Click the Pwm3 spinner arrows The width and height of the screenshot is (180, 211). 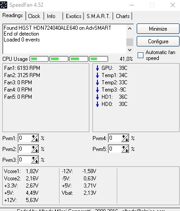(x=35, y=160)
